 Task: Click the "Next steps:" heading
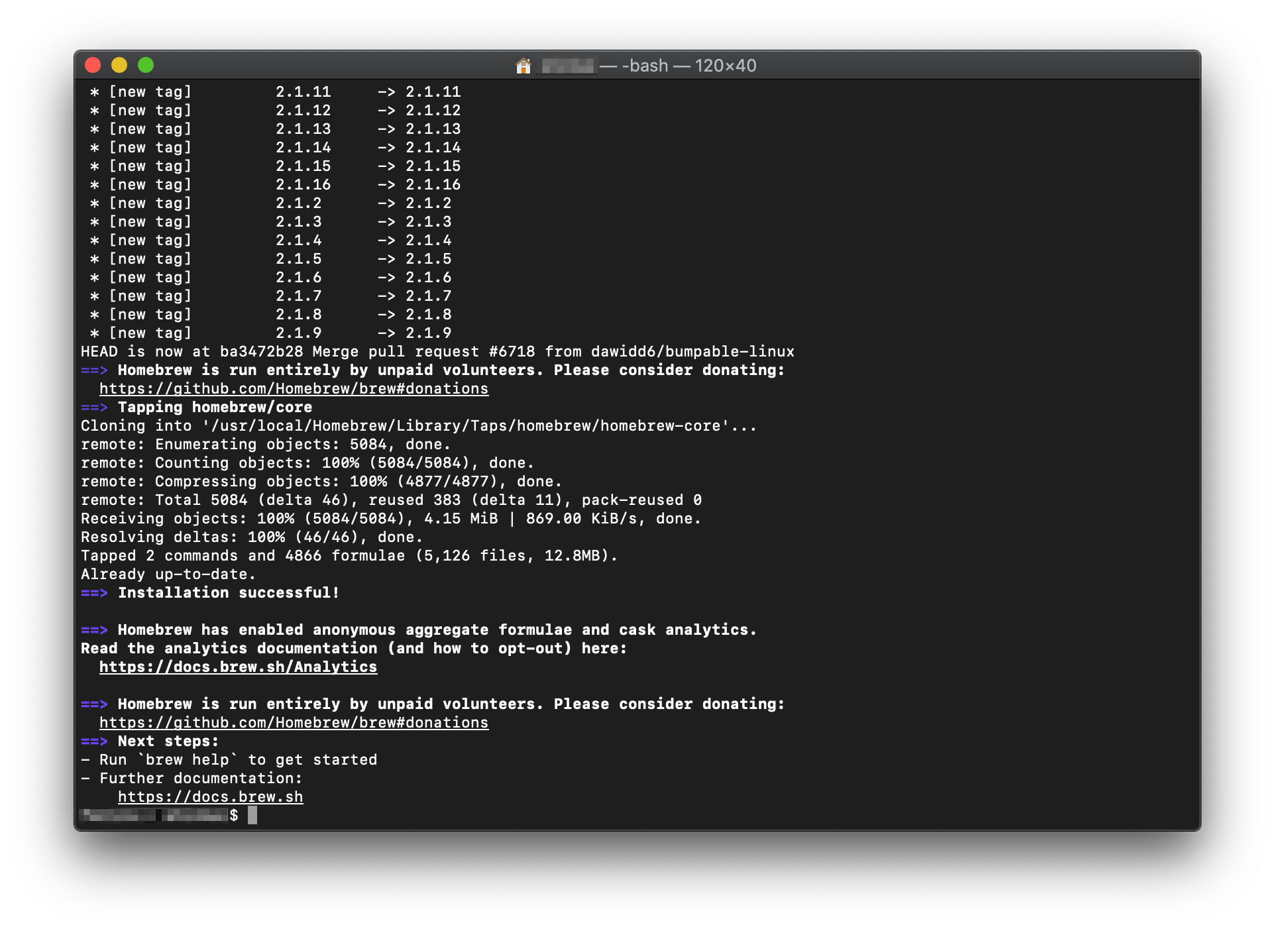coord(168,741)
